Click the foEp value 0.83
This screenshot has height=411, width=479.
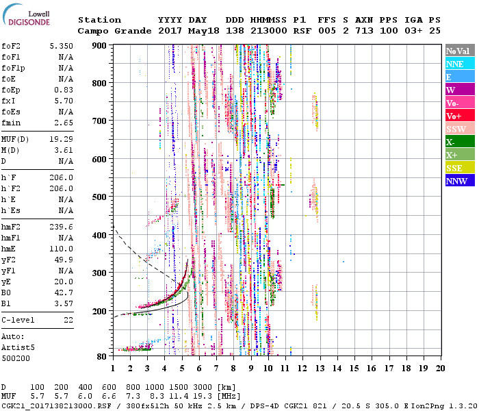[64, 90]
